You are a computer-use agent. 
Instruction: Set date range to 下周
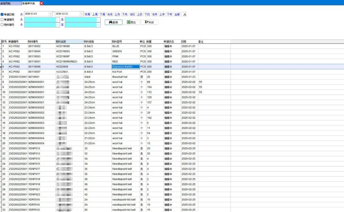pyautogui.click(x=102, y=14)
